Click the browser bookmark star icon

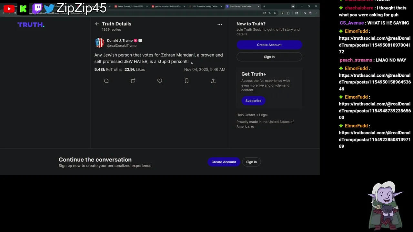coord(275,13)
